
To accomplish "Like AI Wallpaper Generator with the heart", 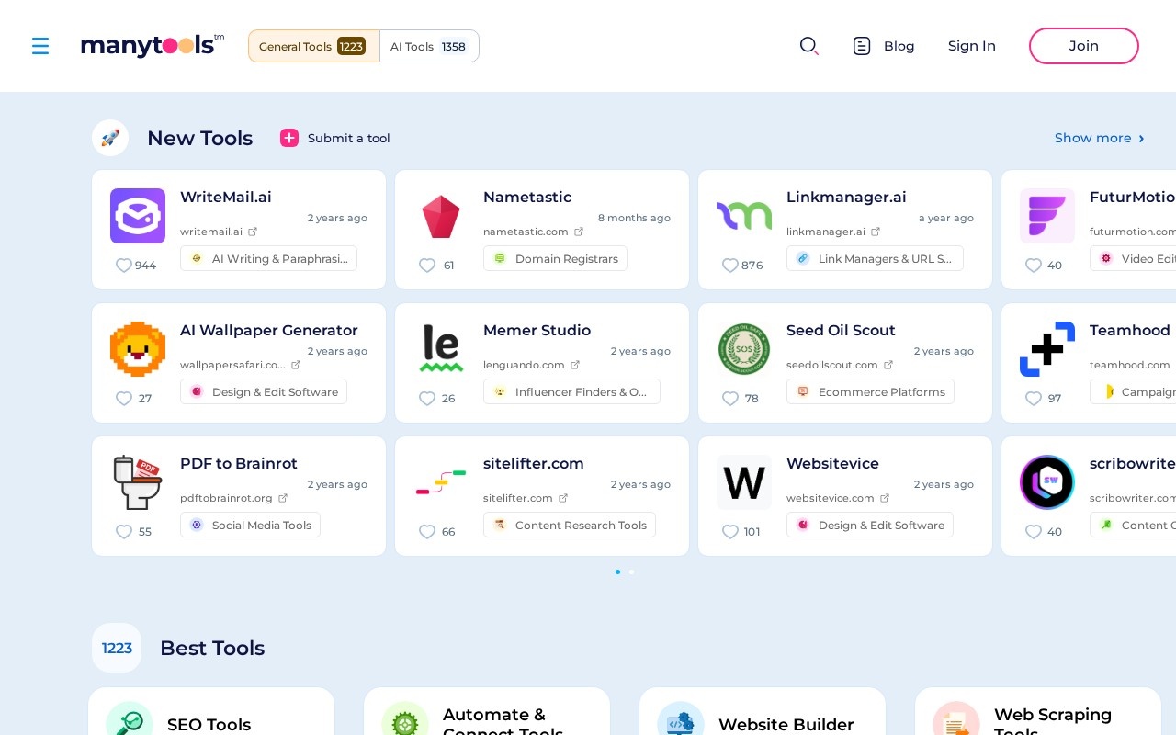I will pyautogui.click(x=124, y=399).
